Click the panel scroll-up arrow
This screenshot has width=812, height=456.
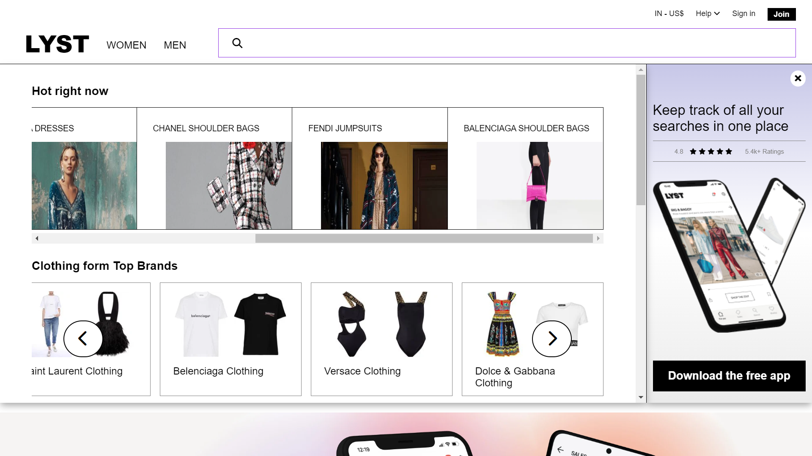641,70
